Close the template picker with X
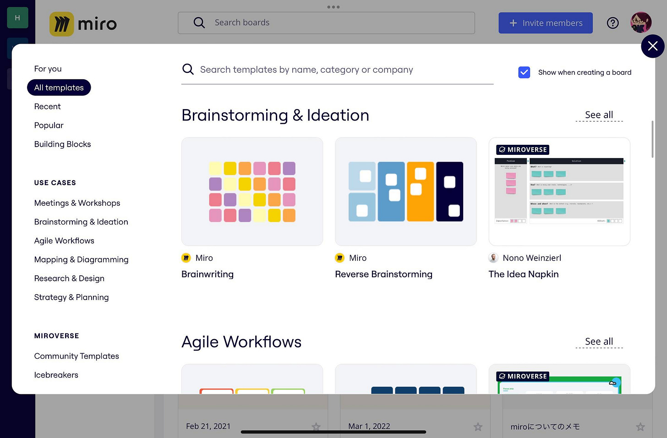This screenshot has width=667, height=438. tap(653, 46)
